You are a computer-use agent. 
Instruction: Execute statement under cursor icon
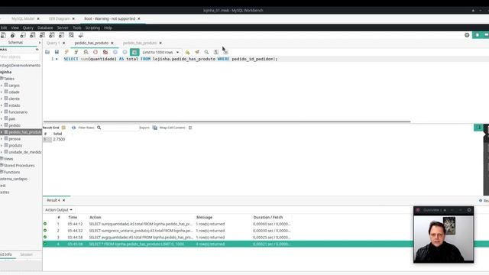76,52
